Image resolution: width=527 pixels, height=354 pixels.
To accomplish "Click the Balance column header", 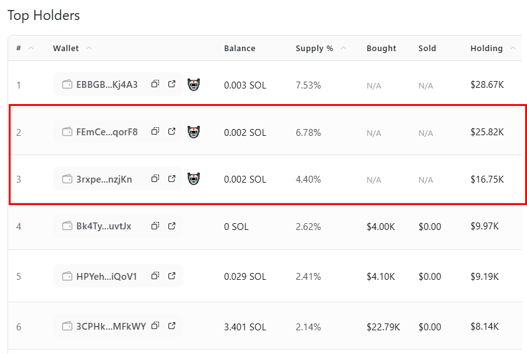I will click(x=239, y=49).
